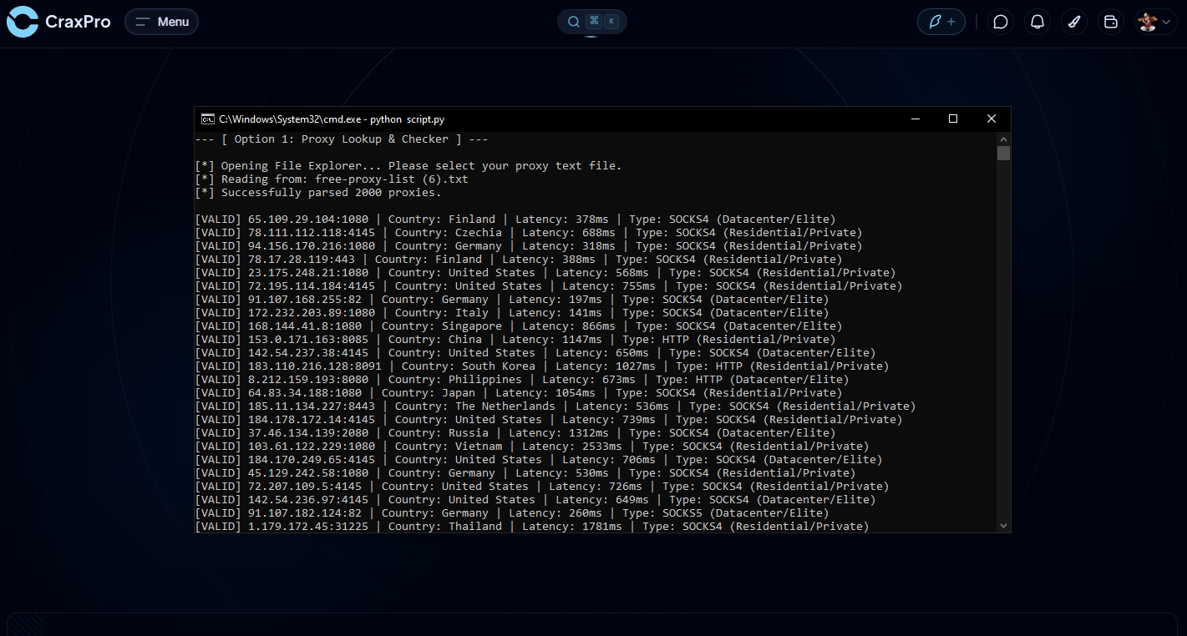Click 'Latency: 141ms' in the Italy row
1187x636 pixels.
coord(552,313)
